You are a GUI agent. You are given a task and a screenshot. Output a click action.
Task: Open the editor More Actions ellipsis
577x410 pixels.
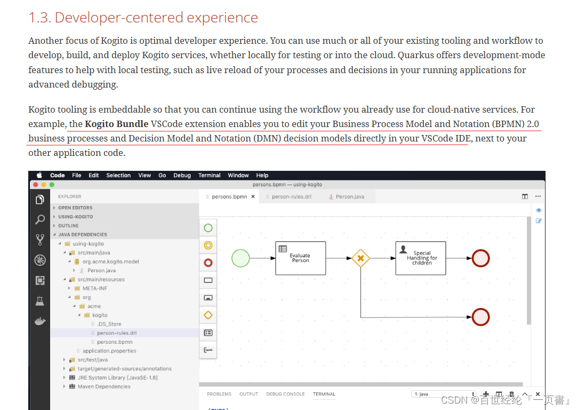[x=538, y=196]
